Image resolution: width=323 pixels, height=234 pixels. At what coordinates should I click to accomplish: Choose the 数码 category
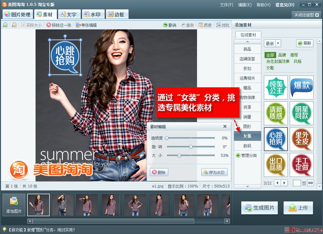[x=247, y=146]
